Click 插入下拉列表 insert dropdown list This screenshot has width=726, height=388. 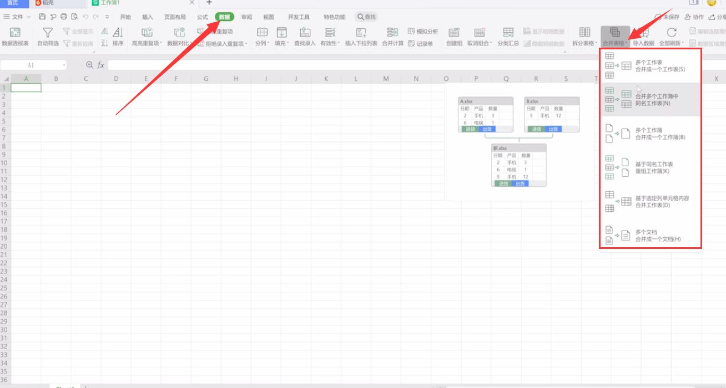pyautogui.click(x=361, y=37)
